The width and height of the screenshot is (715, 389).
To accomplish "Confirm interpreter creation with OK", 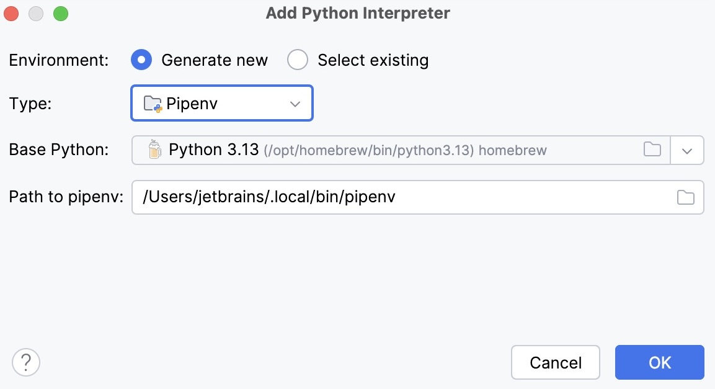I will (659, 362).
